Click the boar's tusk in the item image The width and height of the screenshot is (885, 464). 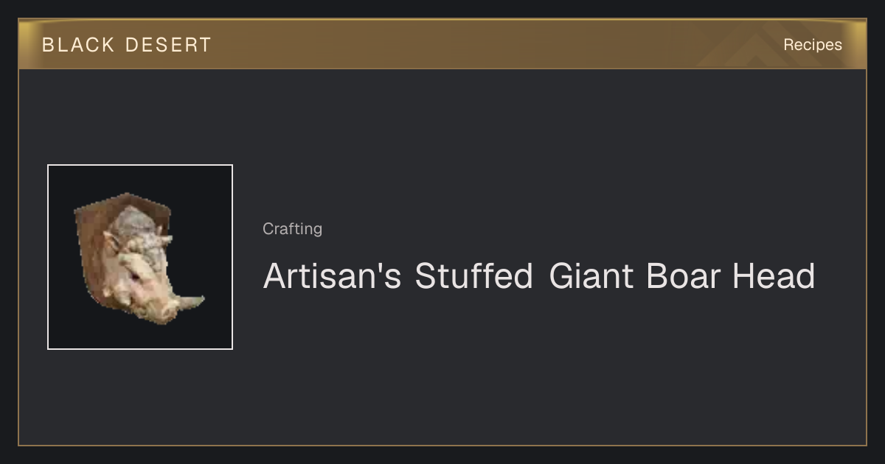click(190, 301)
